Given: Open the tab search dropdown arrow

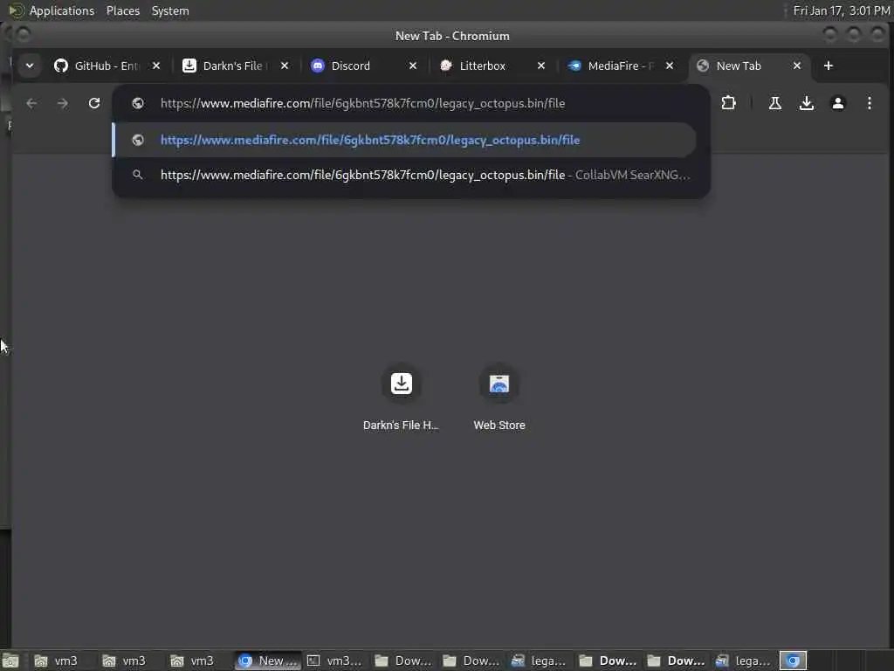Looking at the screenshot, I should 29,66.
